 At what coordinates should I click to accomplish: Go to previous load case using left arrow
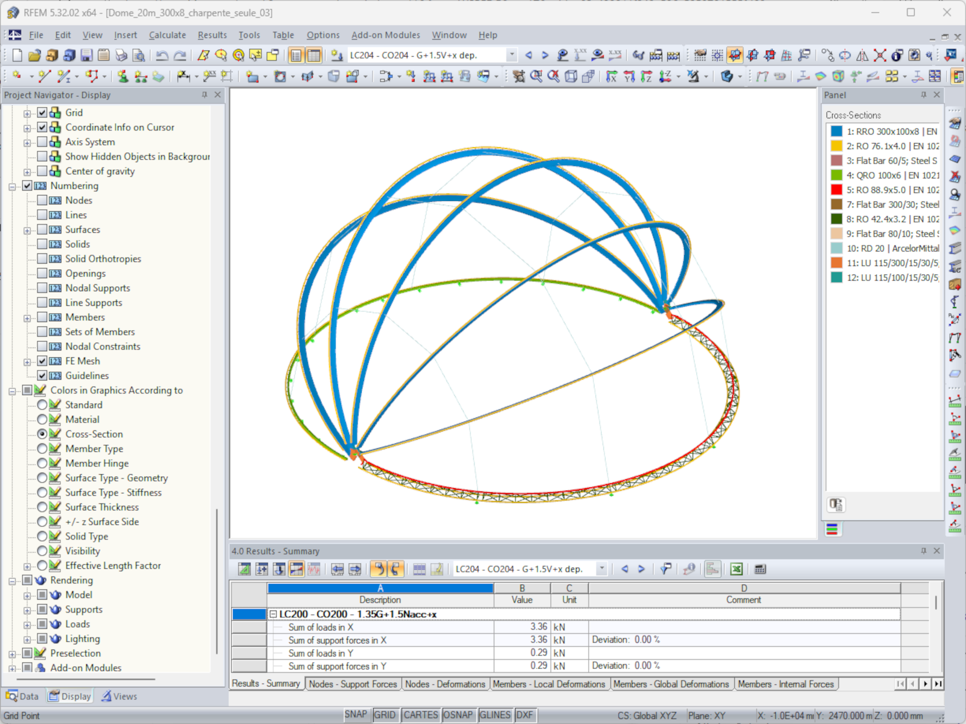[529, 56]
